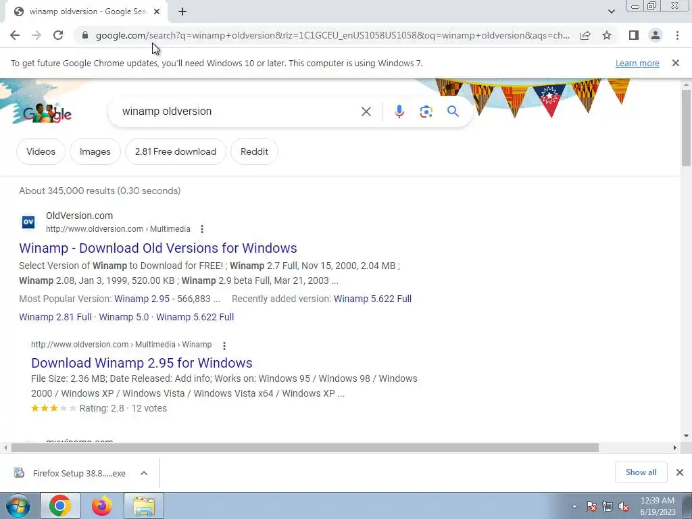
Task: Click Learn more about Chrome updates
Action: [x=637, y=63]
